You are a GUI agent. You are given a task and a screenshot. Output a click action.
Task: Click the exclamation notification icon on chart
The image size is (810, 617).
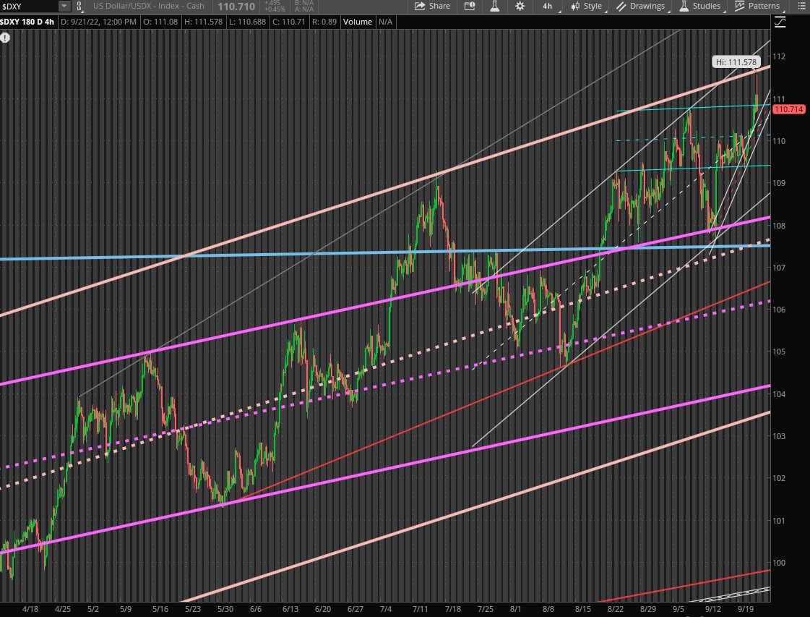point(5,38)
